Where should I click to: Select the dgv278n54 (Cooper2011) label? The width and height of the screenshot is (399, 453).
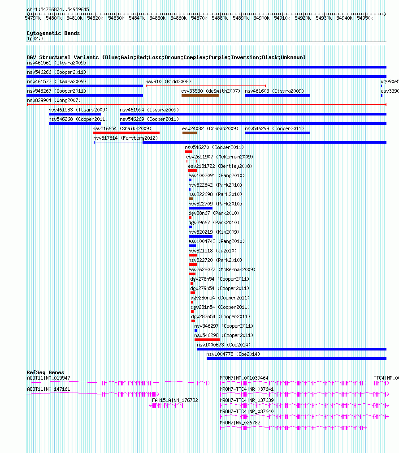pos(220,279)
